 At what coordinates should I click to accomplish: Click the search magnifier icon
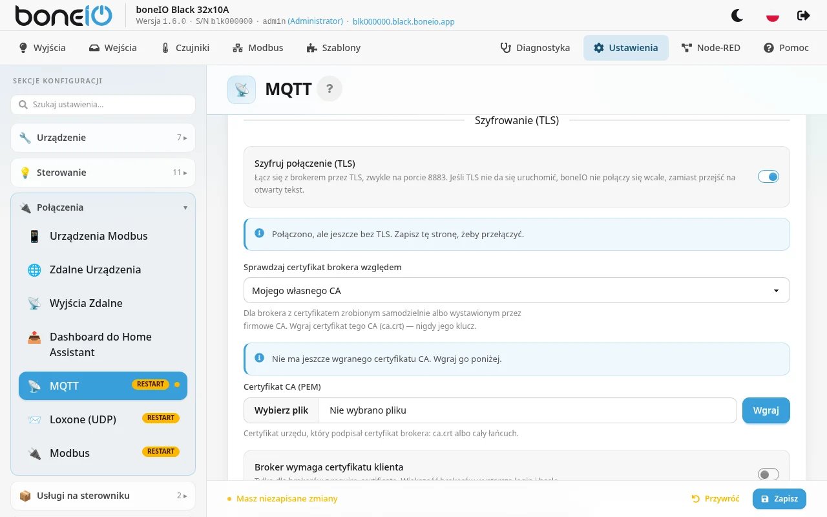(23, 105)
